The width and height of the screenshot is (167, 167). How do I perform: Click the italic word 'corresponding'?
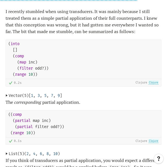[28, 102]
